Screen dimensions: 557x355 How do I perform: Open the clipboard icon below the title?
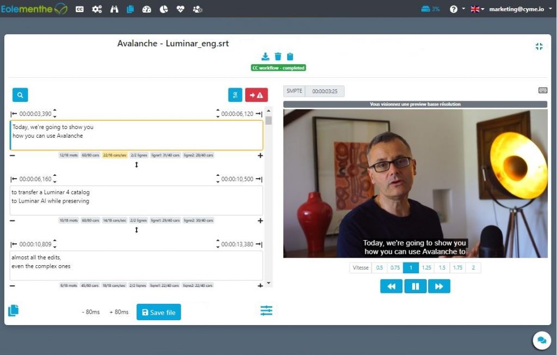(290, 57)
